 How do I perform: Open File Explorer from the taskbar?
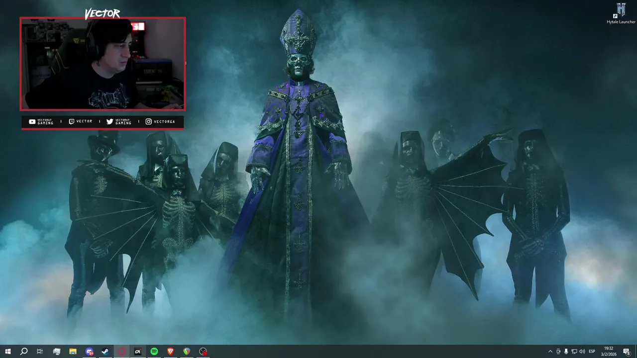pyautogui.click(x=73, y=352)
